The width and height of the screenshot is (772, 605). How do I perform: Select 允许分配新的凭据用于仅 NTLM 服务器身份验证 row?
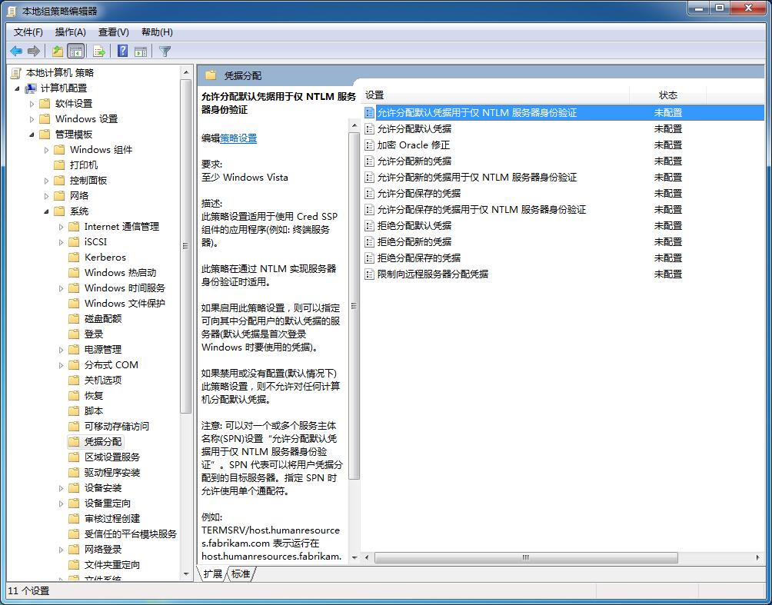(x=564, y=178)
